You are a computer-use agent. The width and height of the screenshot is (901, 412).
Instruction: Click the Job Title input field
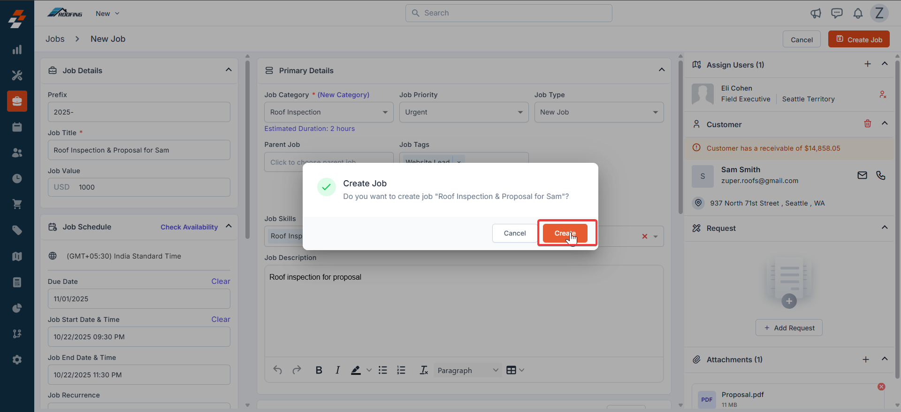pyautogui.click(x=139, y=150)
